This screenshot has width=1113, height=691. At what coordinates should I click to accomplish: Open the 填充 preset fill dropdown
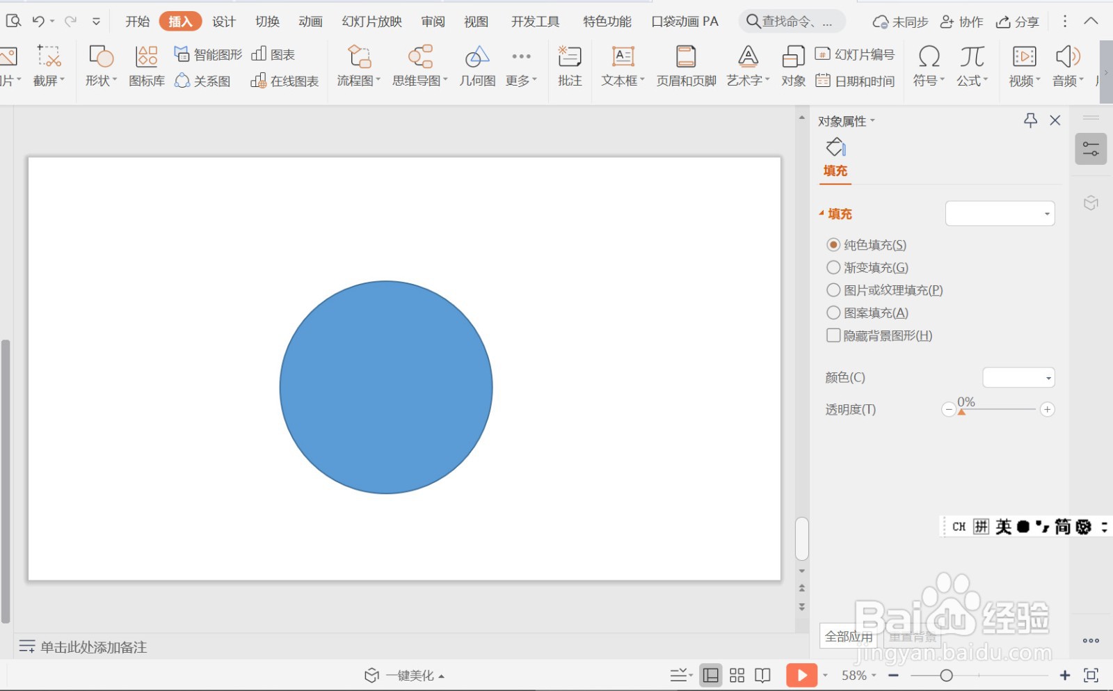point(1000,214)
